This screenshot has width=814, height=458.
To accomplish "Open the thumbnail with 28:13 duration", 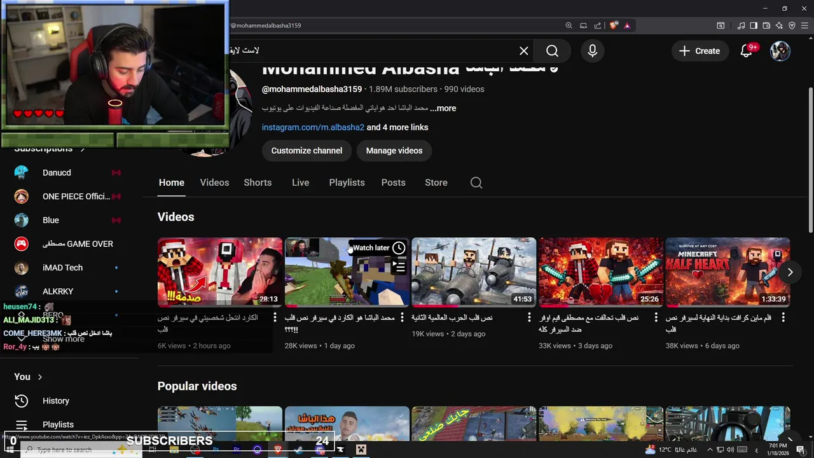I will point(220,272).
